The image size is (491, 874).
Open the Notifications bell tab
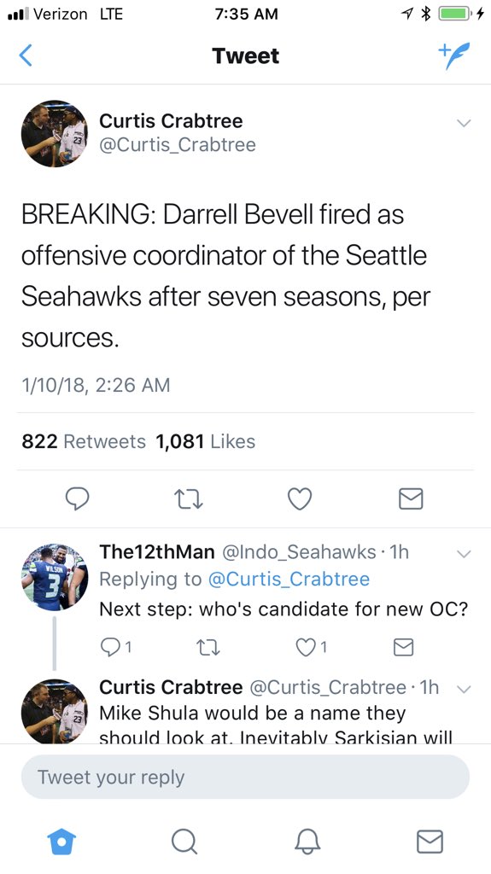[307, 841]
